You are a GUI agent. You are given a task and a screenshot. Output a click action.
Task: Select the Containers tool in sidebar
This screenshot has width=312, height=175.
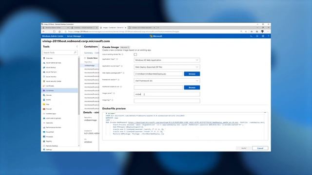(x=59, y=90)
